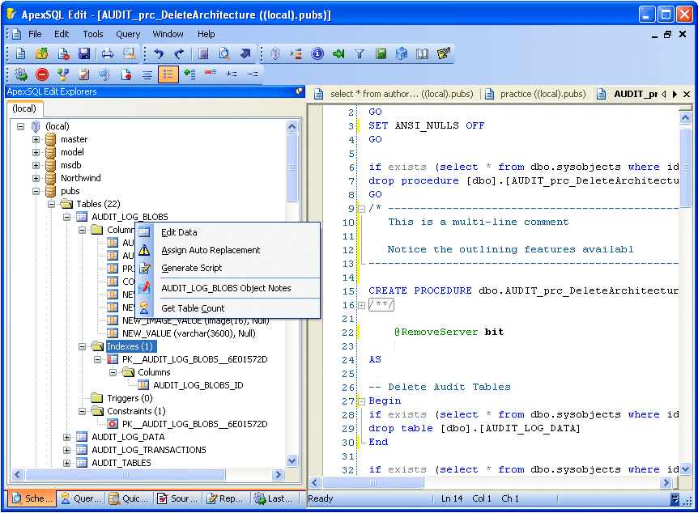The image size is (698, 513).
Task: Click the Print icon in toolbar
Action: (x=107, y=54)
